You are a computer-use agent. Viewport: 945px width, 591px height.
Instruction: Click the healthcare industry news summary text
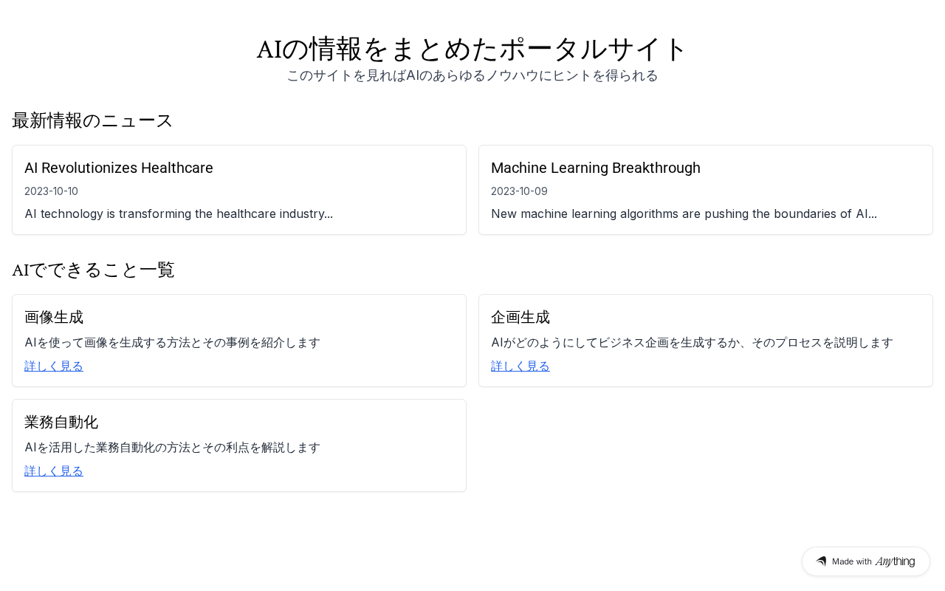pos(179,213)
